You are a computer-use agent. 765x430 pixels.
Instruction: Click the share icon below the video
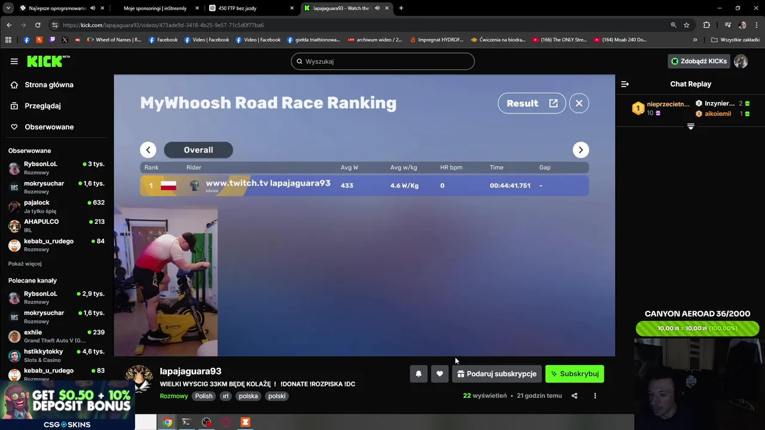(x=574, y=395)
